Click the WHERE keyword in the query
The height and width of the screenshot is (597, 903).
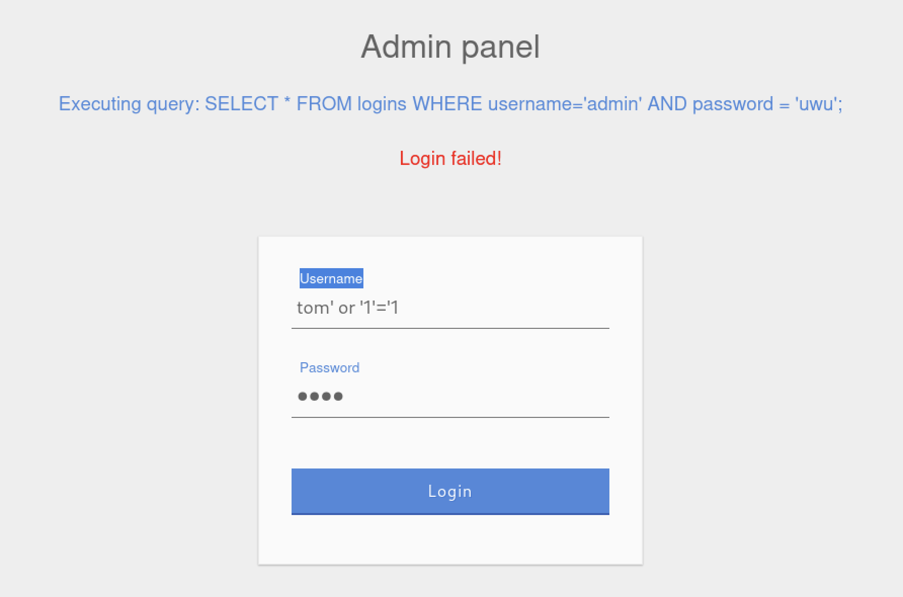pos(447,104)
